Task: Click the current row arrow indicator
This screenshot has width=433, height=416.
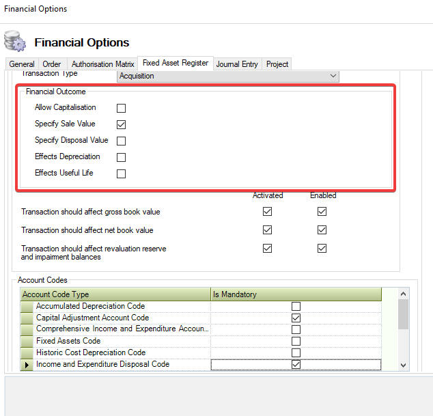Action: point(27,365)
